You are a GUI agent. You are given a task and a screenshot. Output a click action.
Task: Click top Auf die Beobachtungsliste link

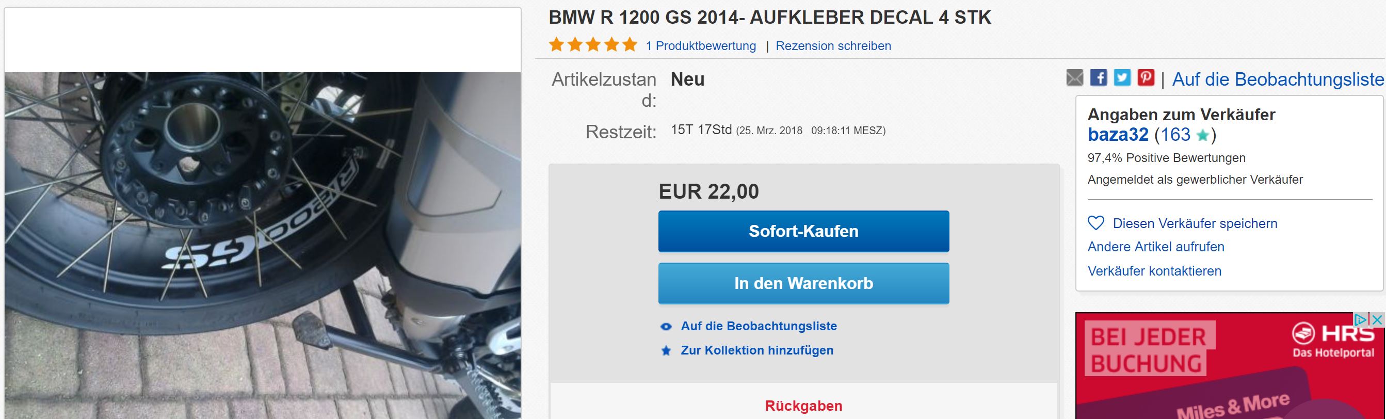1278,79
